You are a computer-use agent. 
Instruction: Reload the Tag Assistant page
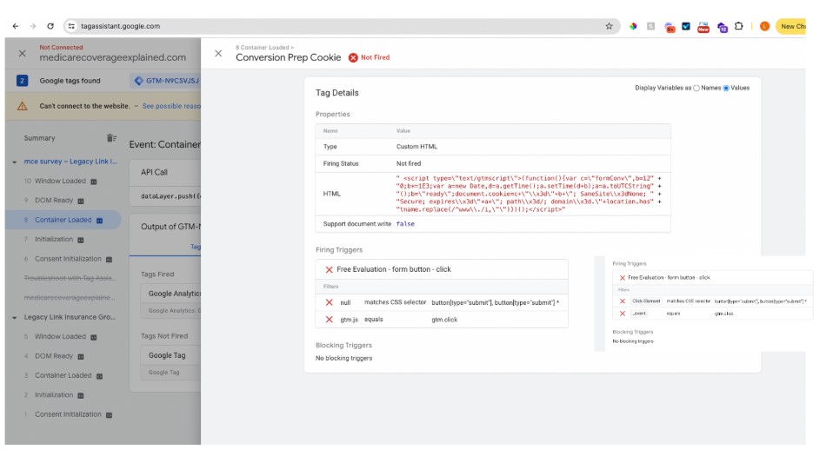(x=50, y=26)
